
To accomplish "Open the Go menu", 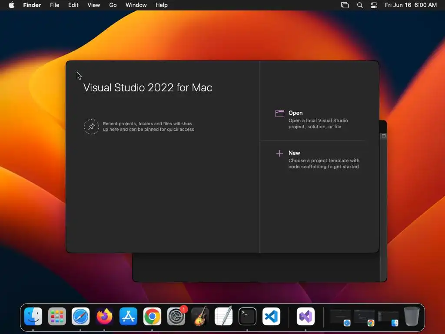I will coord(113,5).
